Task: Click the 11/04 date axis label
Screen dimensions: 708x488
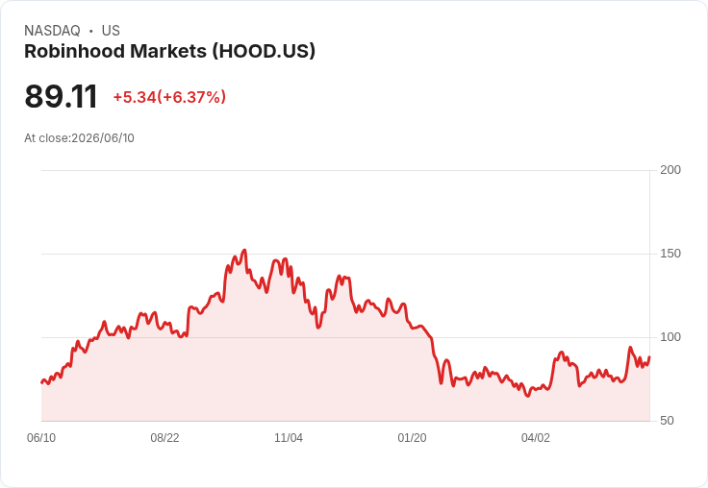Action: tap(289, 438)
